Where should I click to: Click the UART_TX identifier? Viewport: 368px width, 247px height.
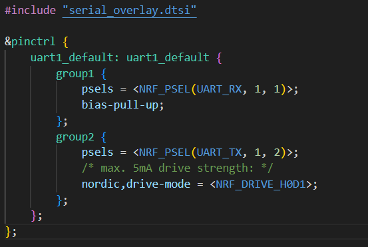point(220,152)
